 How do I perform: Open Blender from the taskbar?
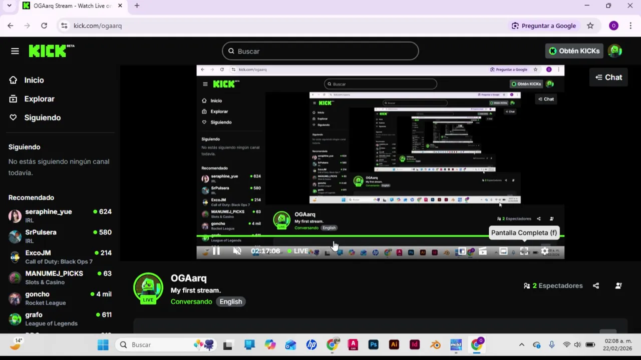(x=436, y=344)
